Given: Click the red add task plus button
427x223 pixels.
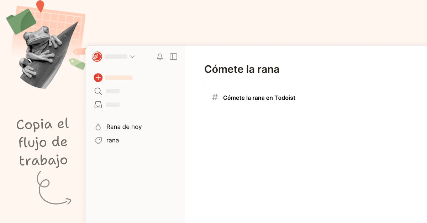Looking at the screenshot, I should point(98,78).
